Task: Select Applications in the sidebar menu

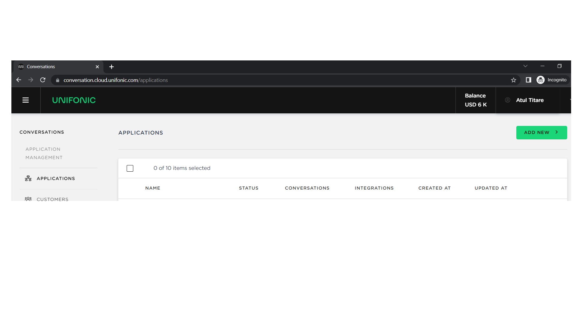Action: (56, 179)
